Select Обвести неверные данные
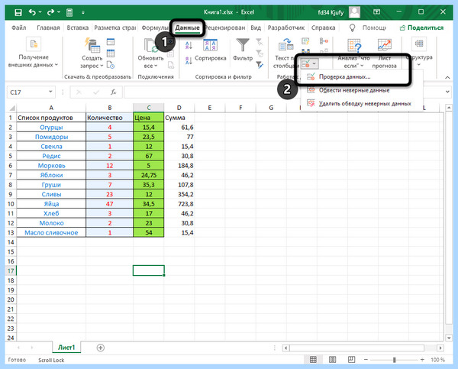 tap(361, 90)
